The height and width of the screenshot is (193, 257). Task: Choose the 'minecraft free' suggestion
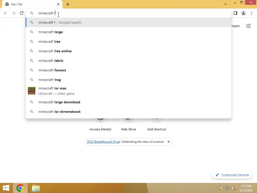[128, 41]
